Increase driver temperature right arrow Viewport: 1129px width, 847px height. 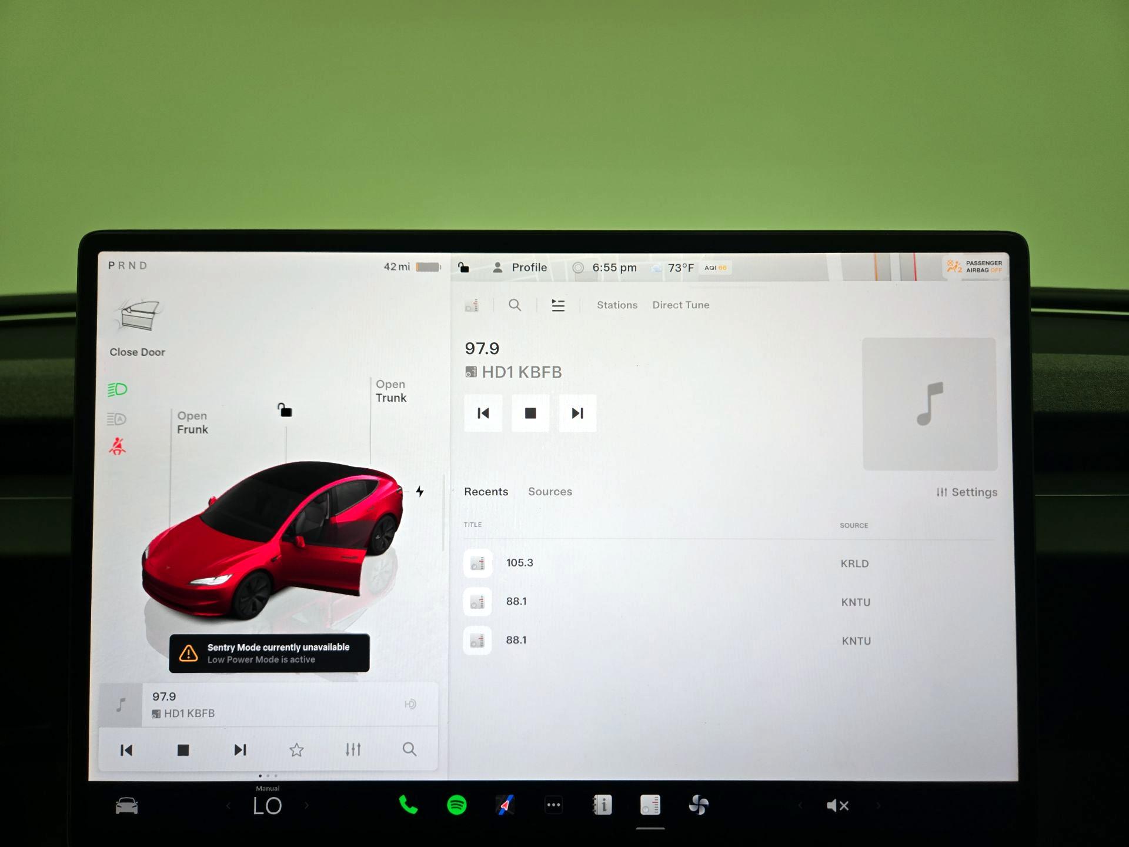pos(306,806)
